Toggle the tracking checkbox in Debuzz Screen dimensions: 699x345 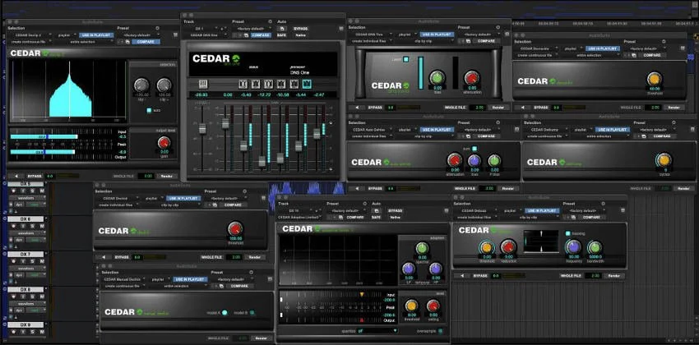(568, 233)
